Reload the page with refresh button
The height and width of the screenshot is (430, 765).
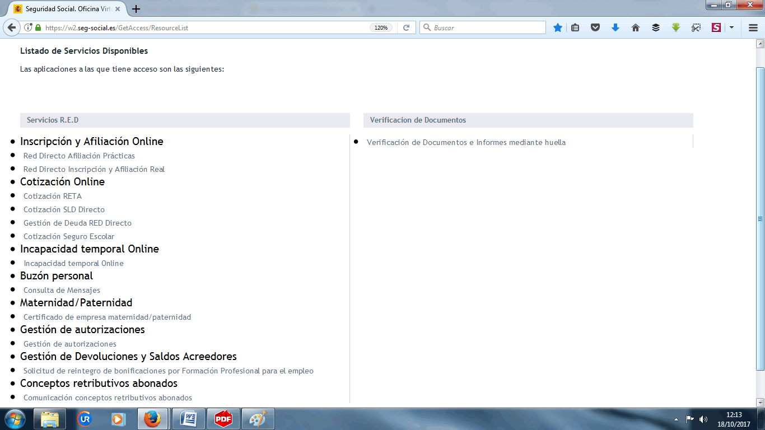[x=407, y=27]
